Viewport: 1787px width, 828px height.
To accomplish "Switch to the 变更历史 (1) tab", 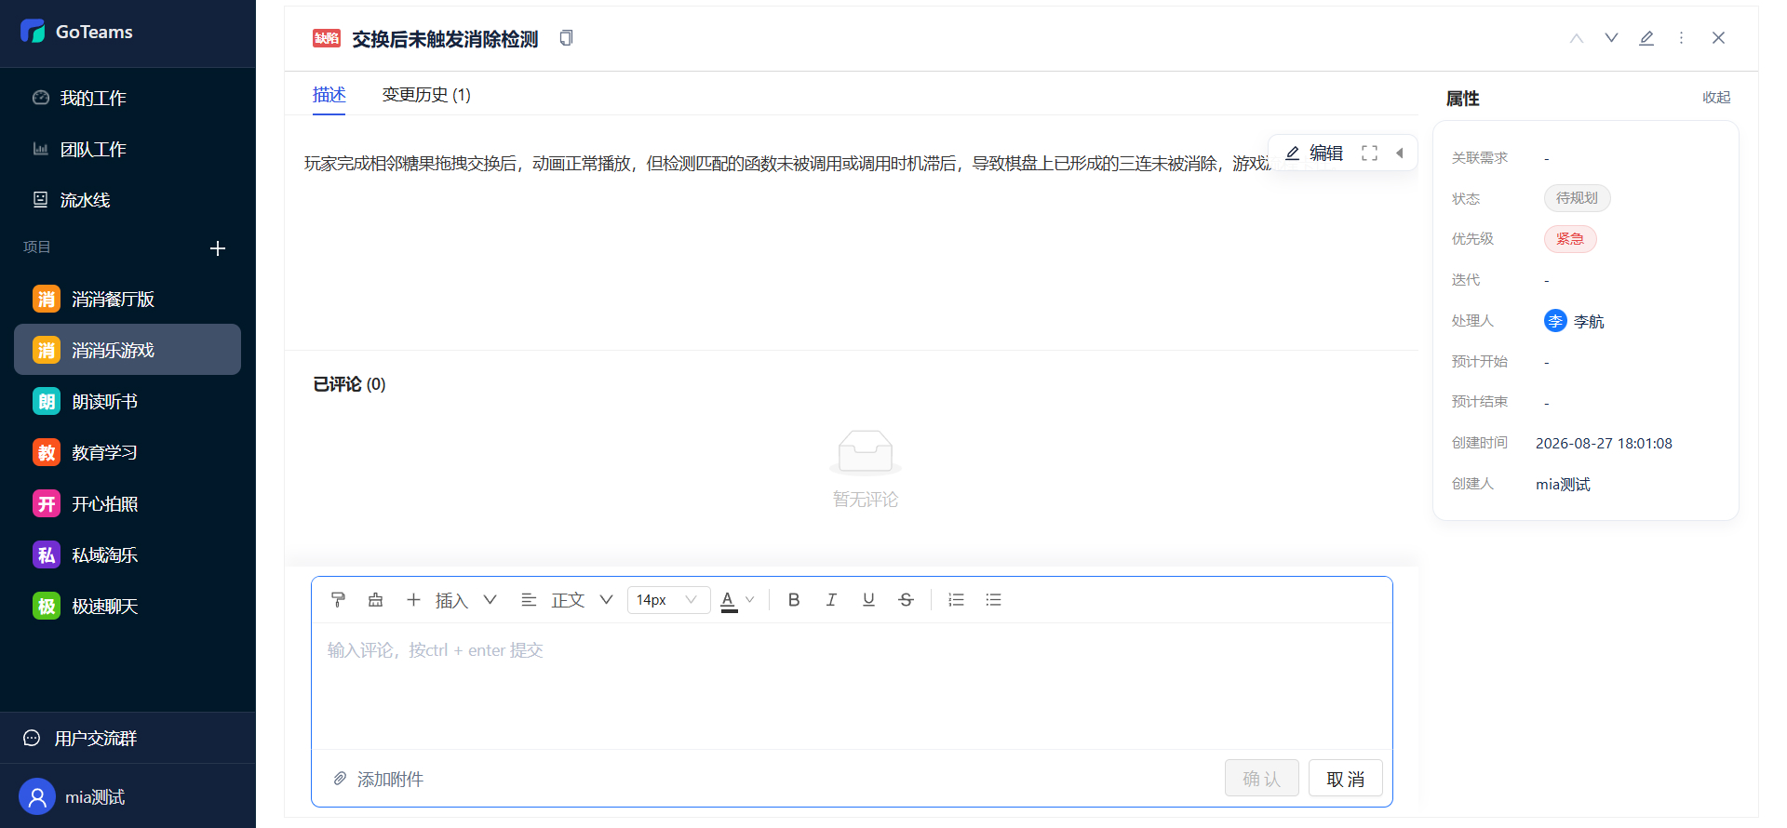I will pos(426,95).
